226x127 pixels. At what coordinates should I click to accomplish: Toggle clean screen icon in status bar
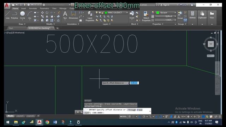[x=216, y=116]
